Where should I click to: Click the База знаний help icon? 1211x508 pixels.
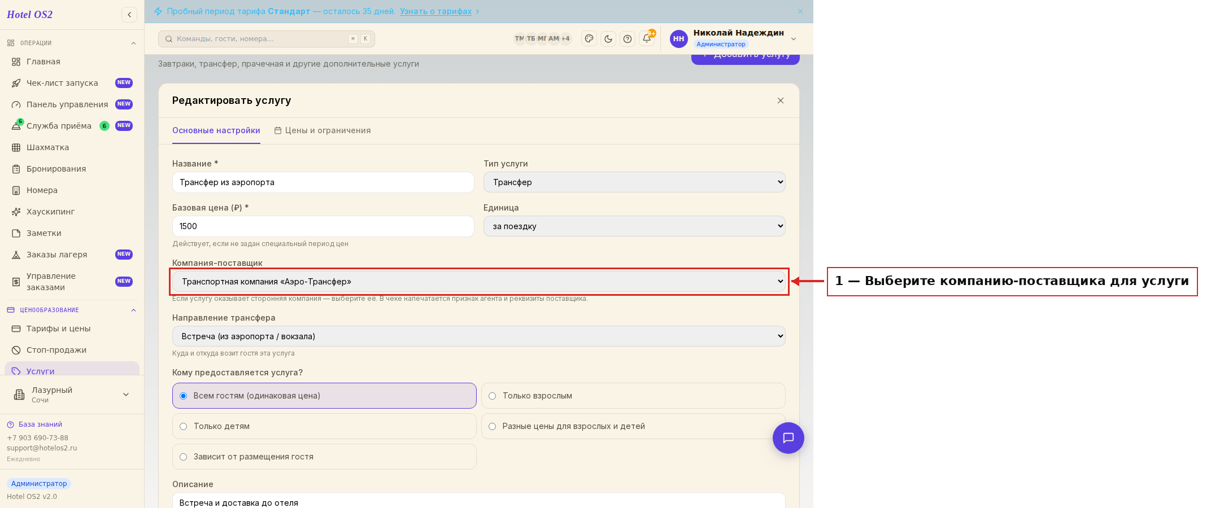[x=10, y=424]
